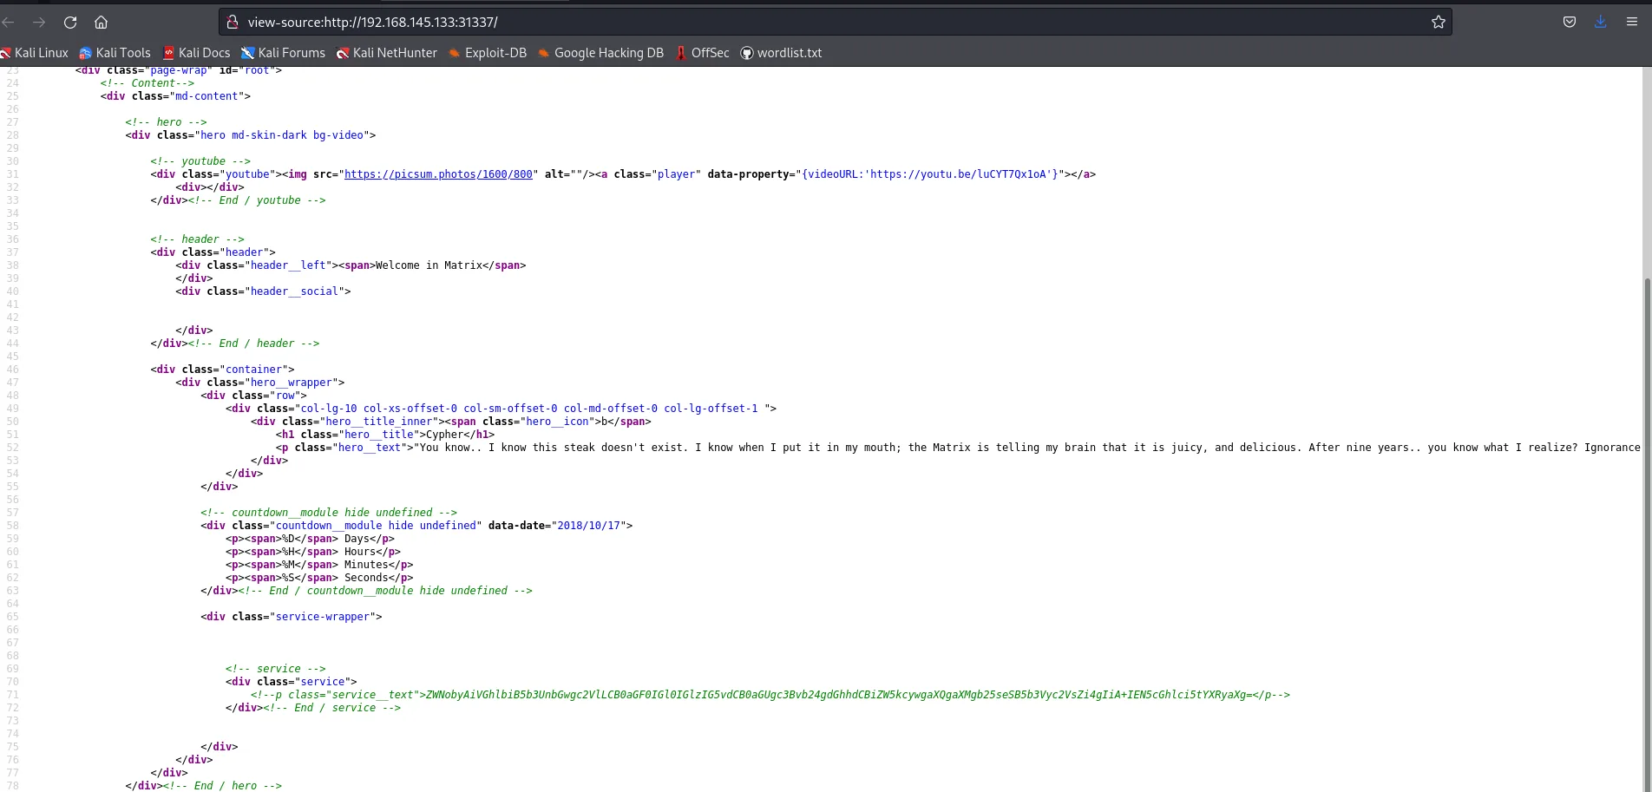Click the 'Seconds' countdown line
This screenshot has width=1652, height=792.
[x=319, y=578]
